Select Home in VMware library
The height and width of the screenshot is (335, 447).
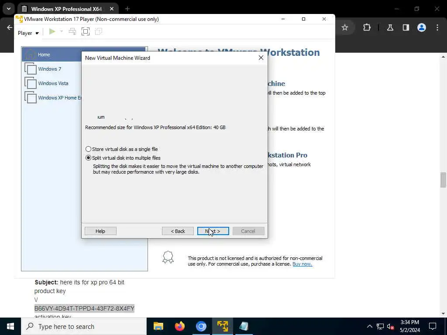pyautogui.click(x=52, y=55)
